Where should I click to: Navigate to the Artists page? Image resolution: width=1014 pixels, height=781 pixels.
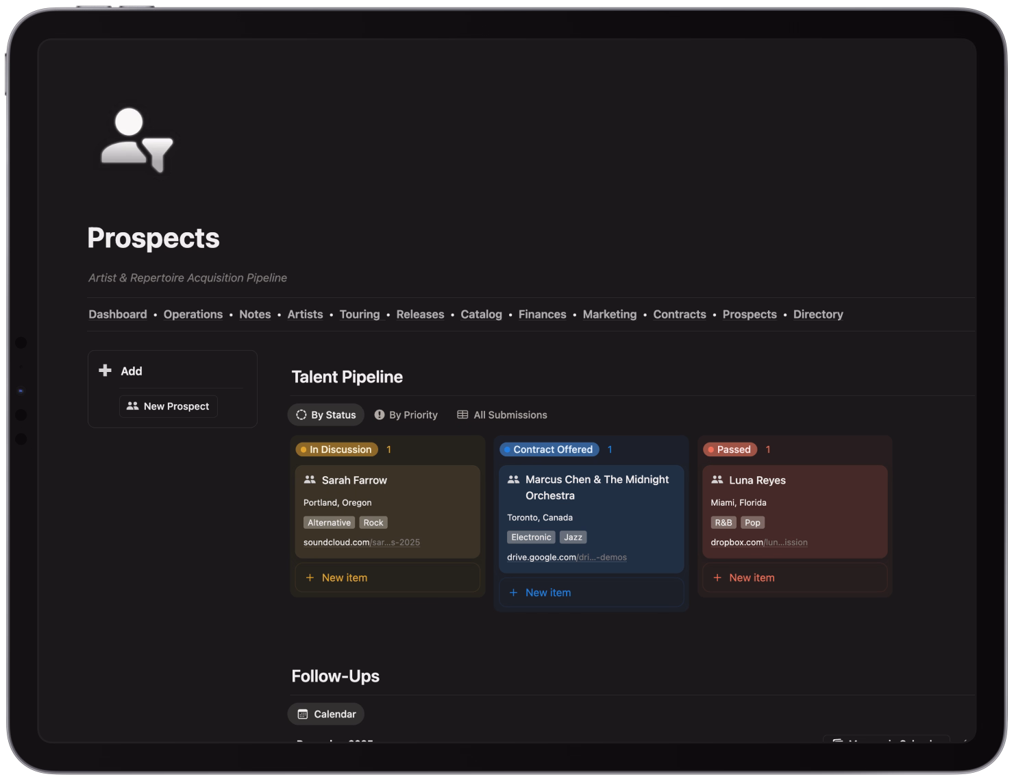point(305,314)
